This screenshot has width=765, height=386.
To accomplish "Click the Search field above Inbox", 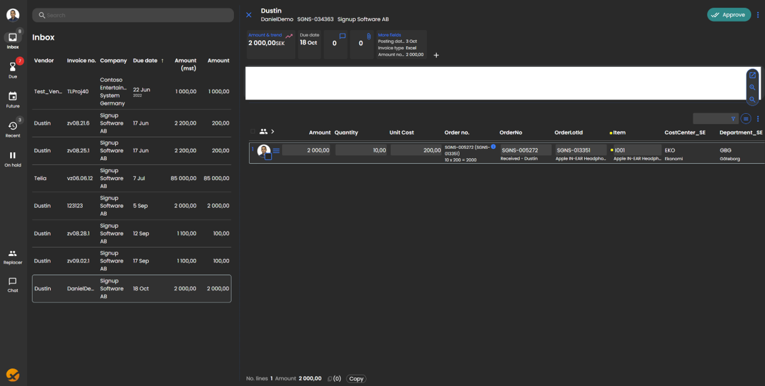I will pyautogui.click(x=133, y=15).
